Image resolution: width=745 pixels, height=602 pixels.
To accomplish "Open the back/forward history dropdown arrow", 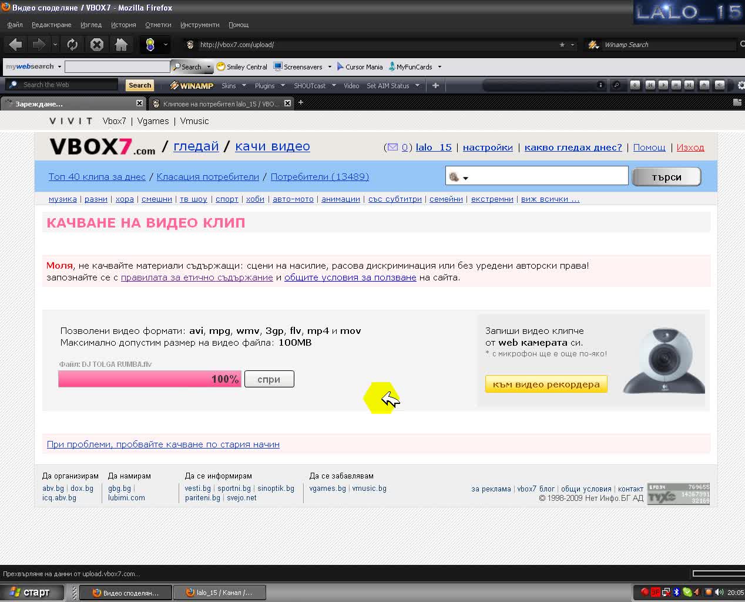I will 55,44.
